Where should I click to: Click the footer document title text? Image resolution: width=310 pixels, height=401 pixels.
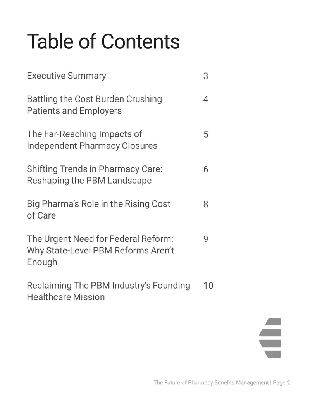(211, 382)
